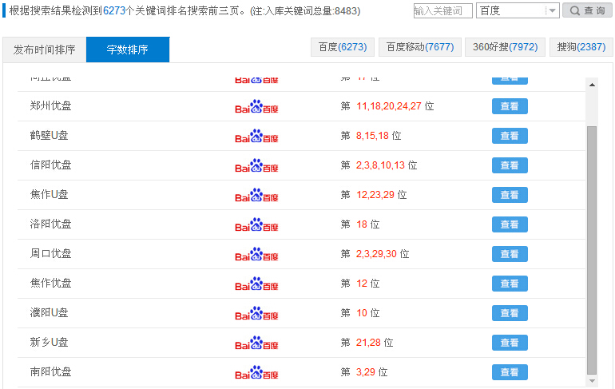
Task: View ranking for 鹤壁U盘
Action: click(x=510, y=136)
